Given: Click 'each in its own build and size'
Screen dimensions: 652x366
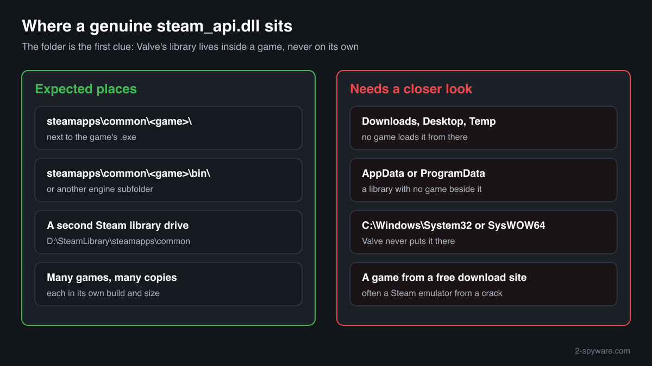Looking at the screenshot, I should [103, 293].
